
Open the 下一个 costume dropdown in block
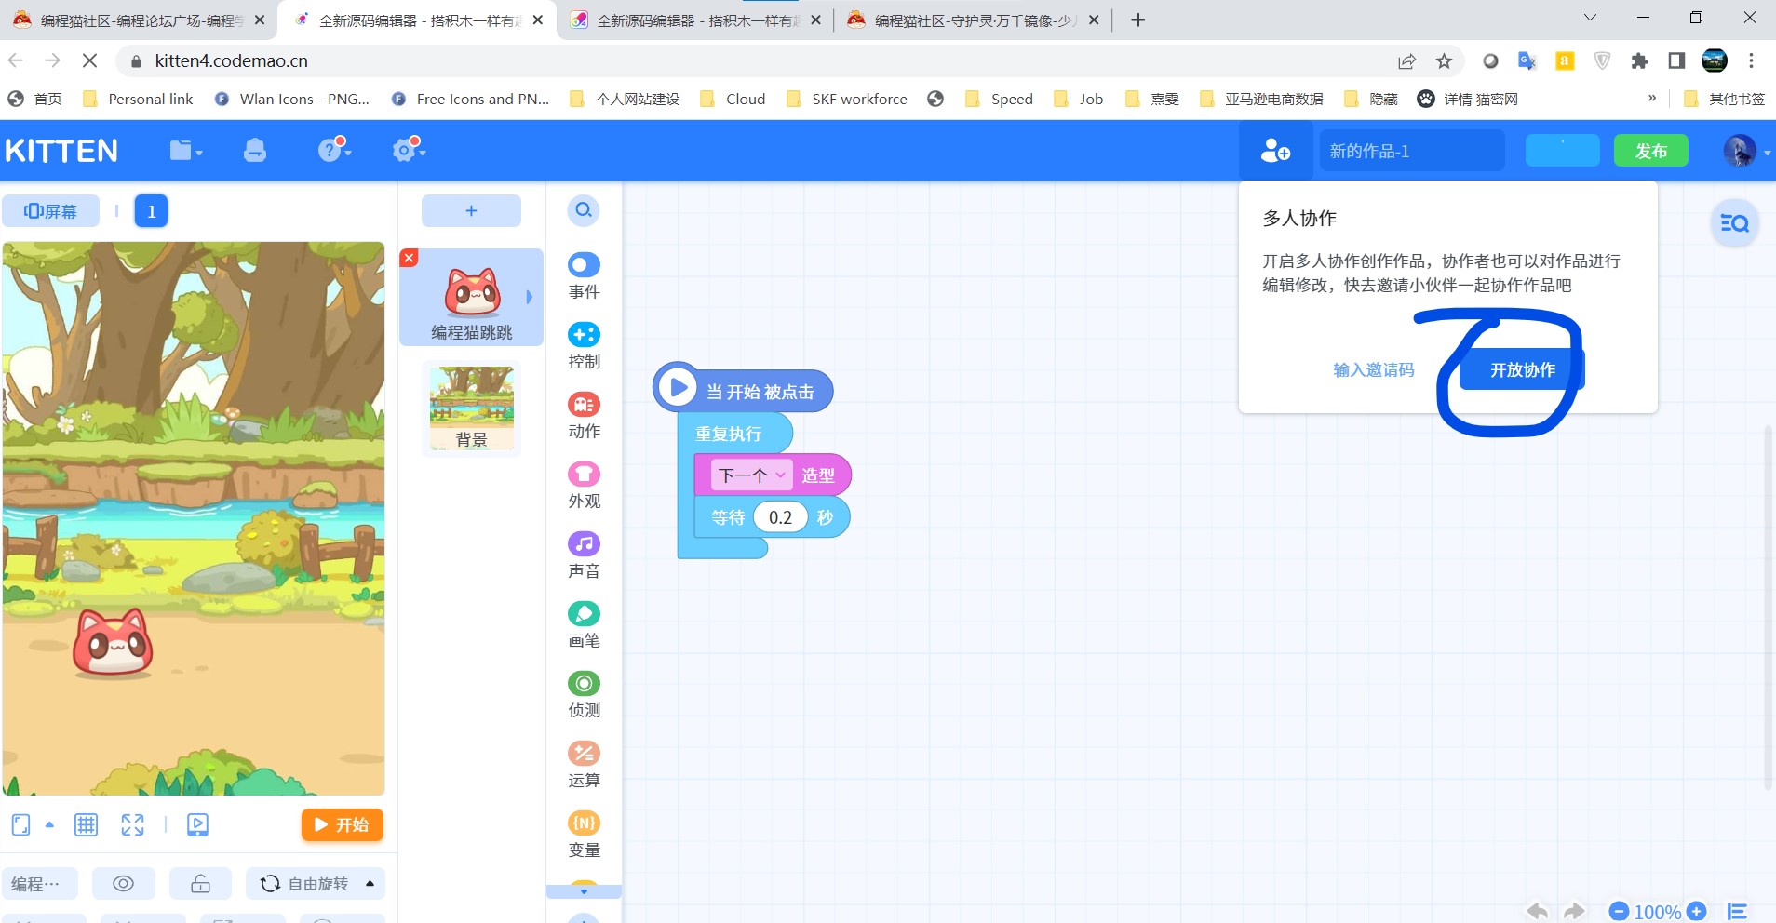point(751,475)
